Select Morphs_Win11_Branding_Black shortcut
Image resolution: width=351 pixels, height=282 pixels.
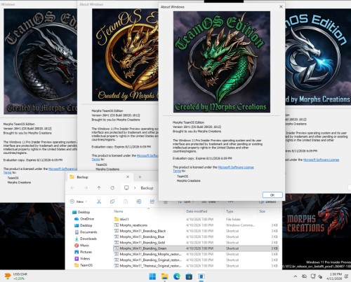(196, 231)
